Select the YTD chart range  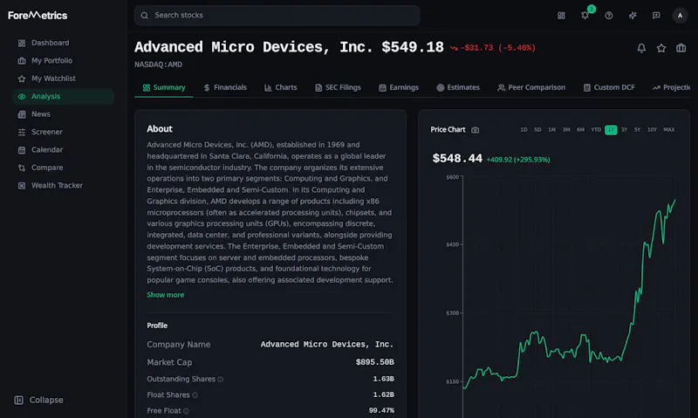coord(596,129)
